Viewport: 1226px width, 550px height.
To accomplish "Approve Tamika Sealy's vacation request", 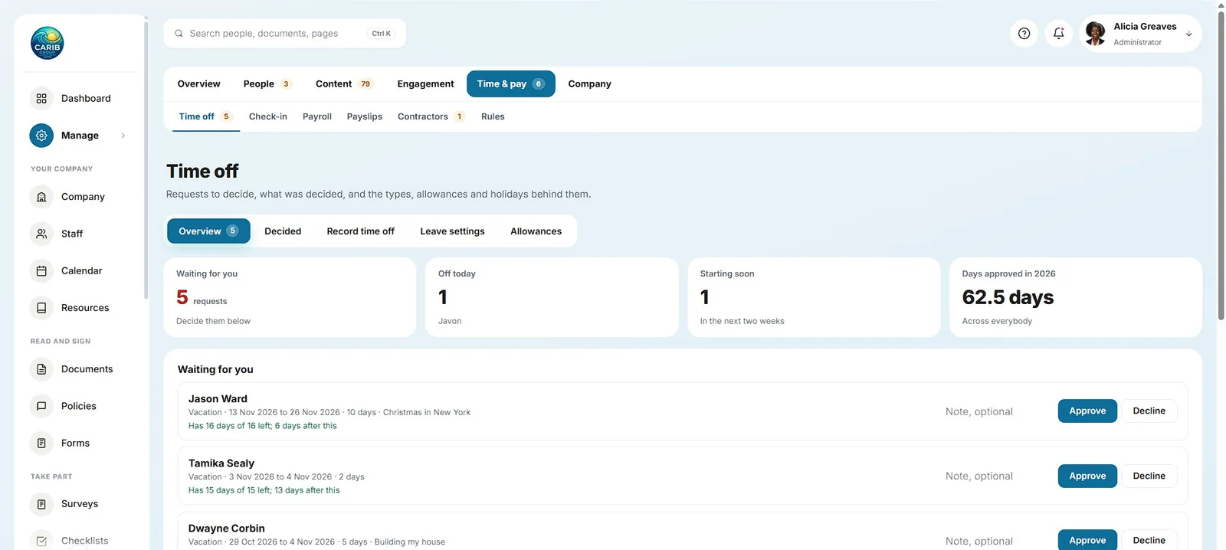I will 1087,476.
